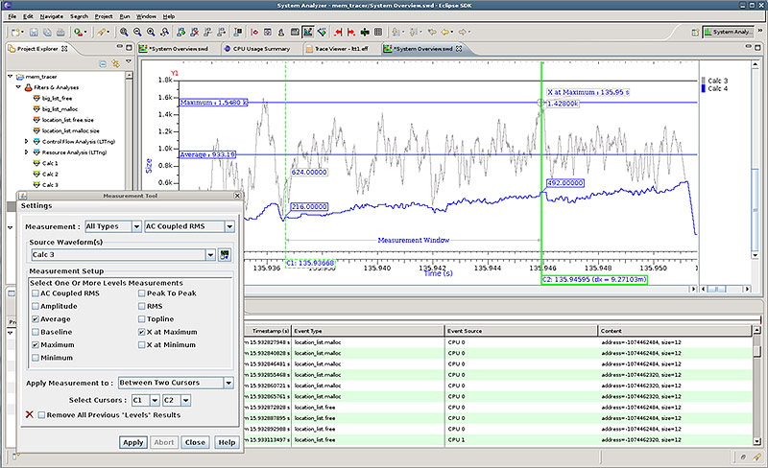Click the C1 cursor label on time axis

pos(310,263)
